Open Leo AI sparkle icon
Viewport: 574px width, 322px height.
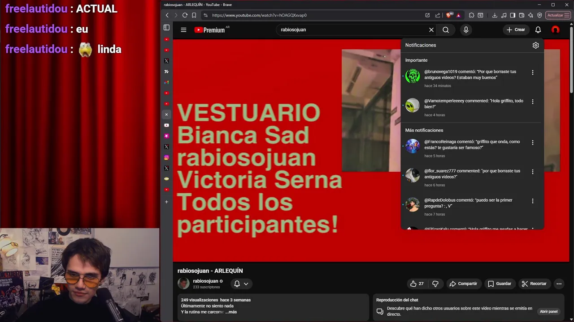tap(531, 15)
